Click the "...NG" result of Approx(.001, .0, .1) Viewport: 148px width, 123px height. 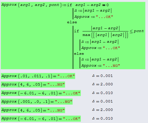pyautogui.click(x=64, y=102)
